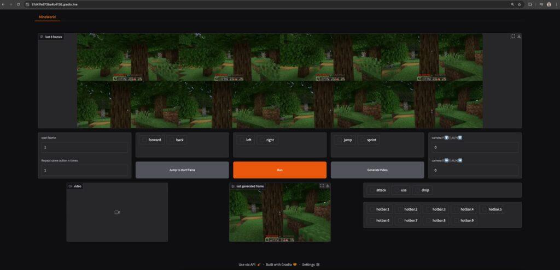Select the hotbar.6 checkbox
This screenshot has width=560, height=270.
tap(372, 220)
